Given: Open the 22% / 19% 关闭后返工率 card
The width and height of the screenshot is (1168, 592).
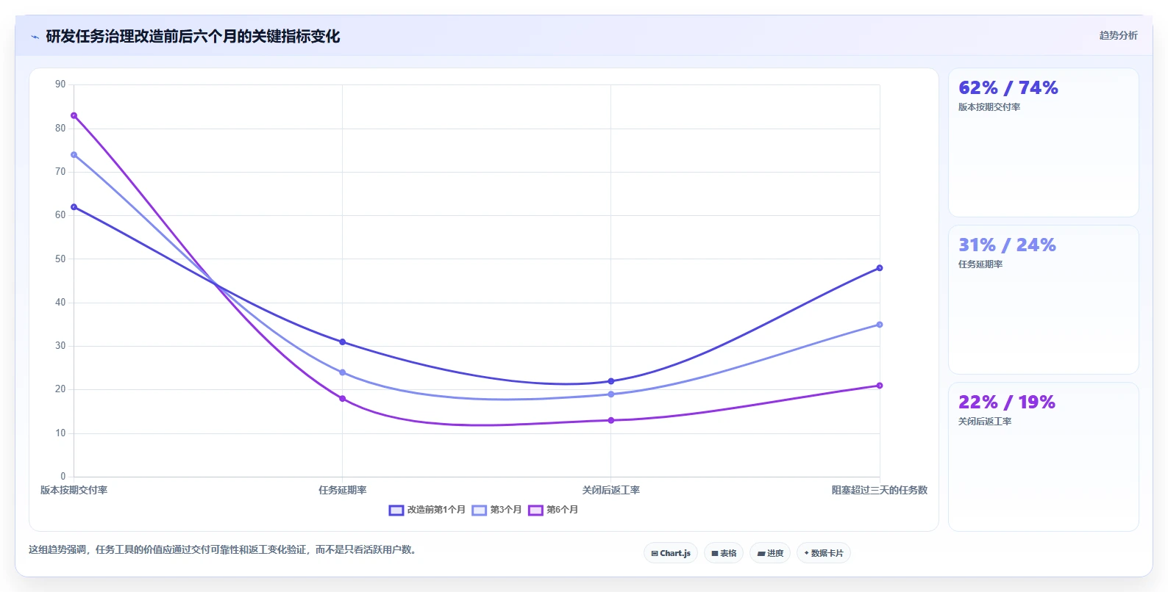Looking at the screenshot, I should [x=1043, y=457].
